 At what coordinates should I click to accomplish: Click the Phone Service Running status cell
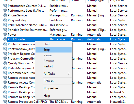[x=77, y=15]
